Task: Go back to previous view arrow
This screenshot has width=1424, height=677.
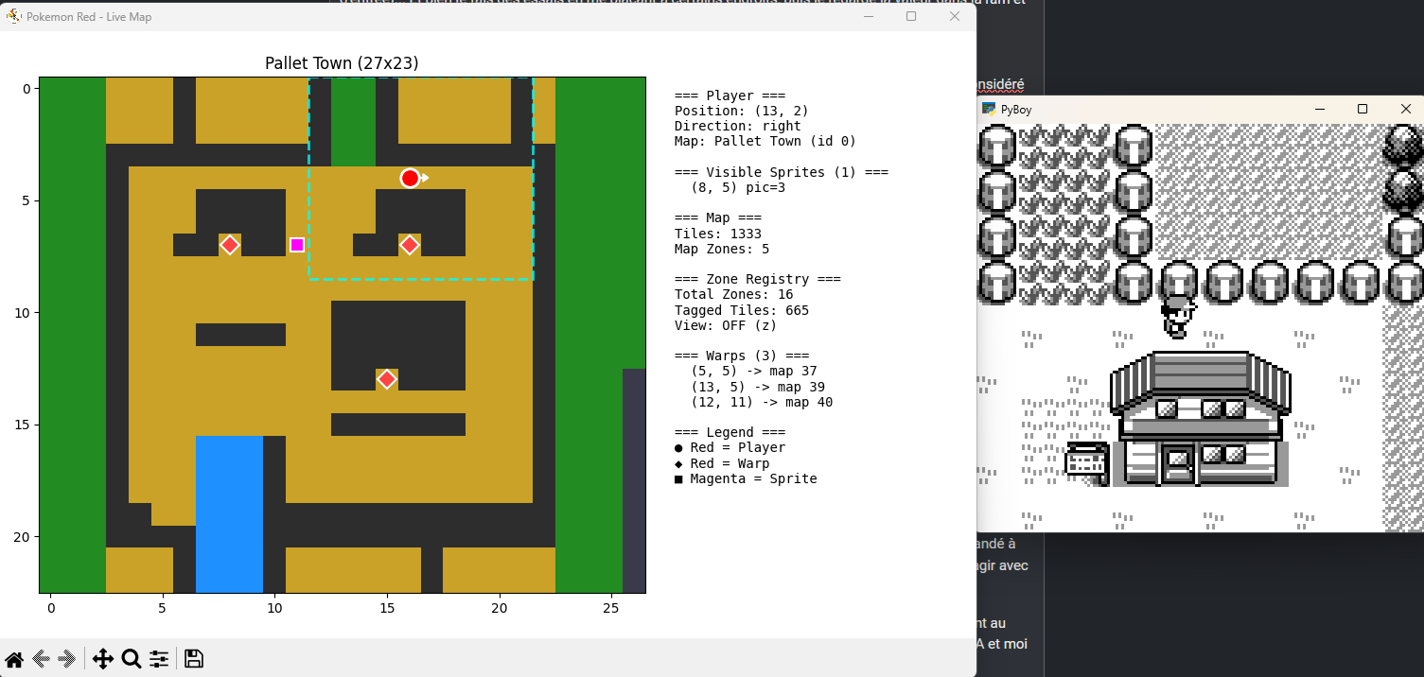Action: pos(41,659)
